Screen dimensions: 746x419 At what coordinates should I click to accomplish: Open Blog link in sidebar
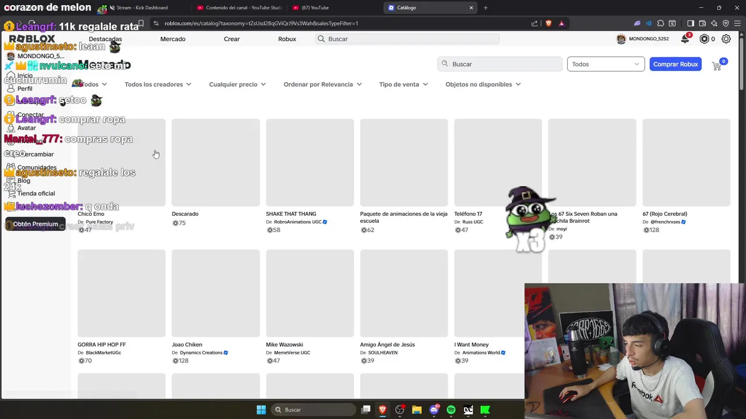click(x=24, y=180)
